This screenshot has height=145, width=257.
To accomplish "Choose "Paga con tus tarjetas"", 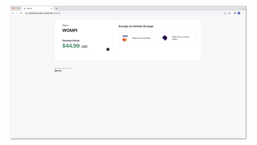I will (141, 38).
